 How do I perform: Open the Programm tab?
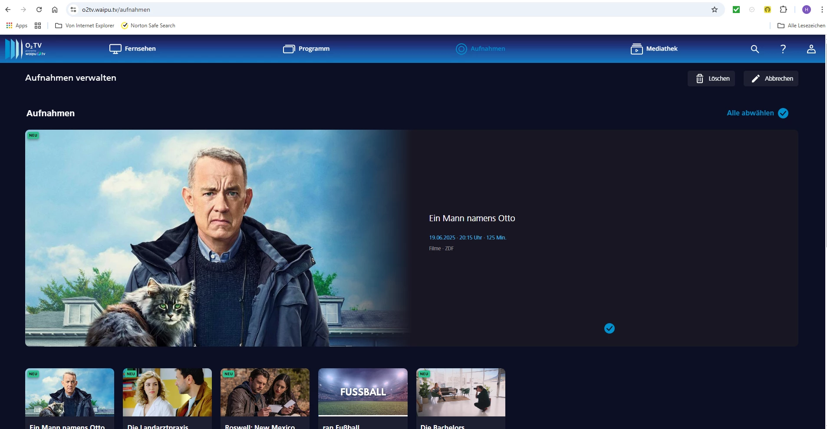tap(306, 49)
